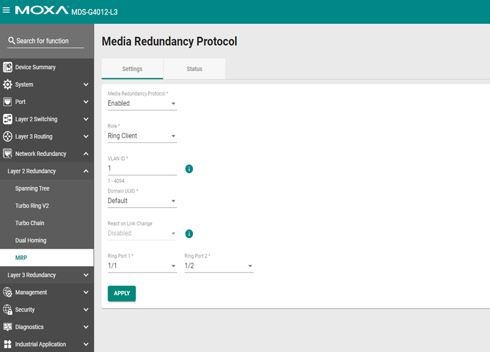Open the disabled React on Link Change dropdown

tap(142, 233)
